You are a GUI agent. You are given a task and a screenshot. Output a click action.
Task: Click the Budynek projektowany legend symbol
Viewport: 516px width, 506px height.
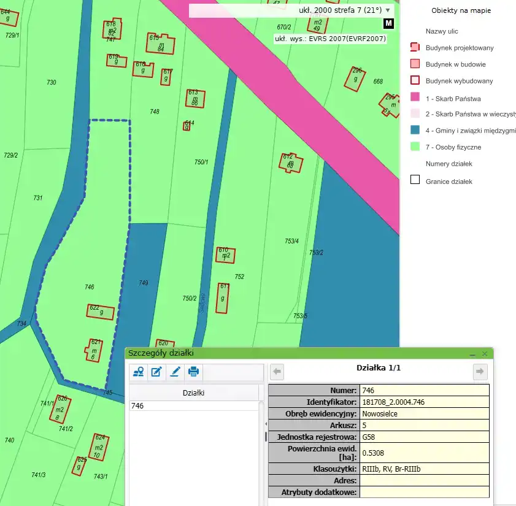(x=415, y=47)
